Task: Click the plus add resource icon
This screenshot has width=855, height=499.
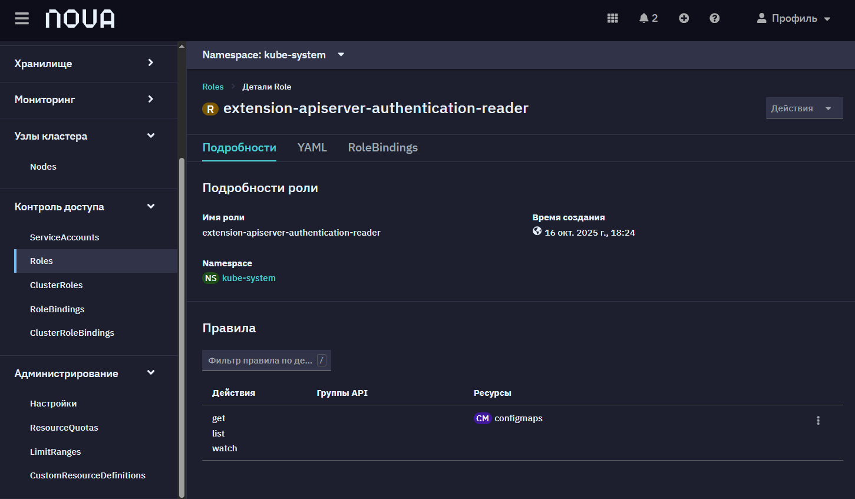Action: coord(684,18)
